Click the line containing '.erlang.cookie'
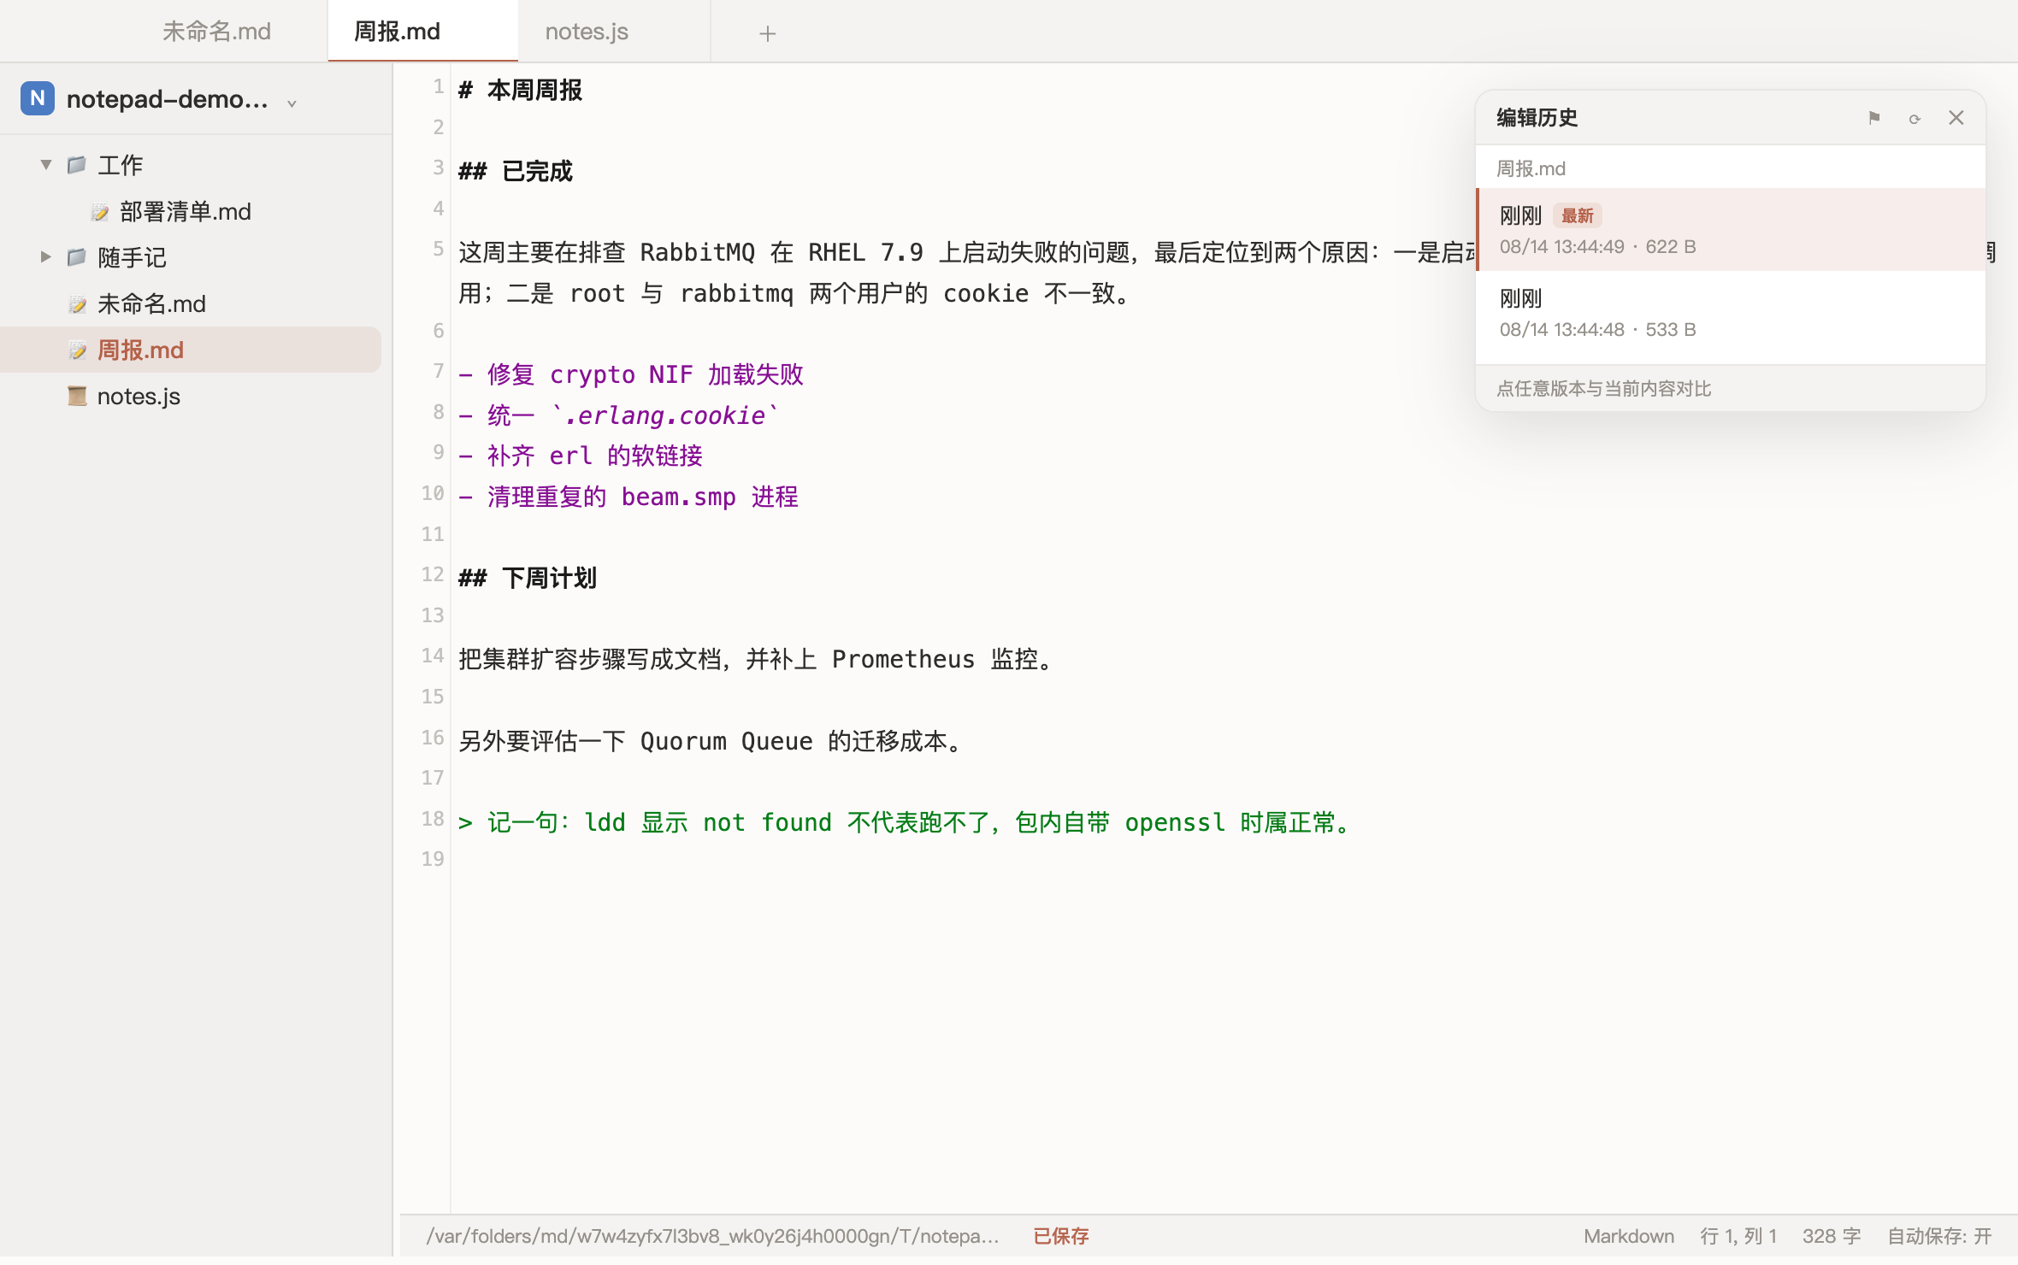The image size is (2018, 1265). point(619,415)
